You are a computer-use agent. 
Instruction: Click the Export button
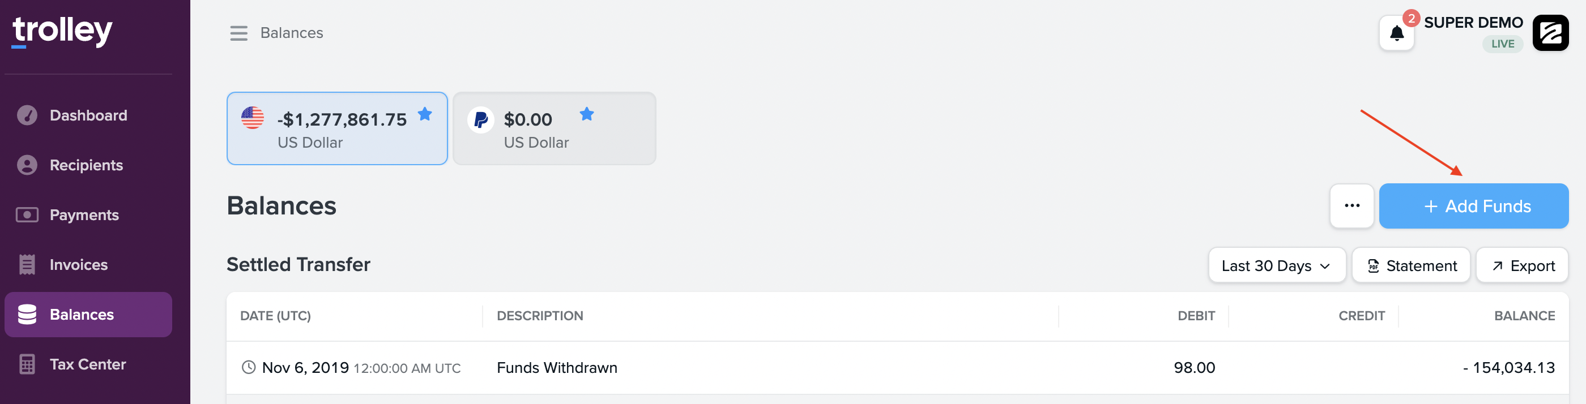point(1521,265)
